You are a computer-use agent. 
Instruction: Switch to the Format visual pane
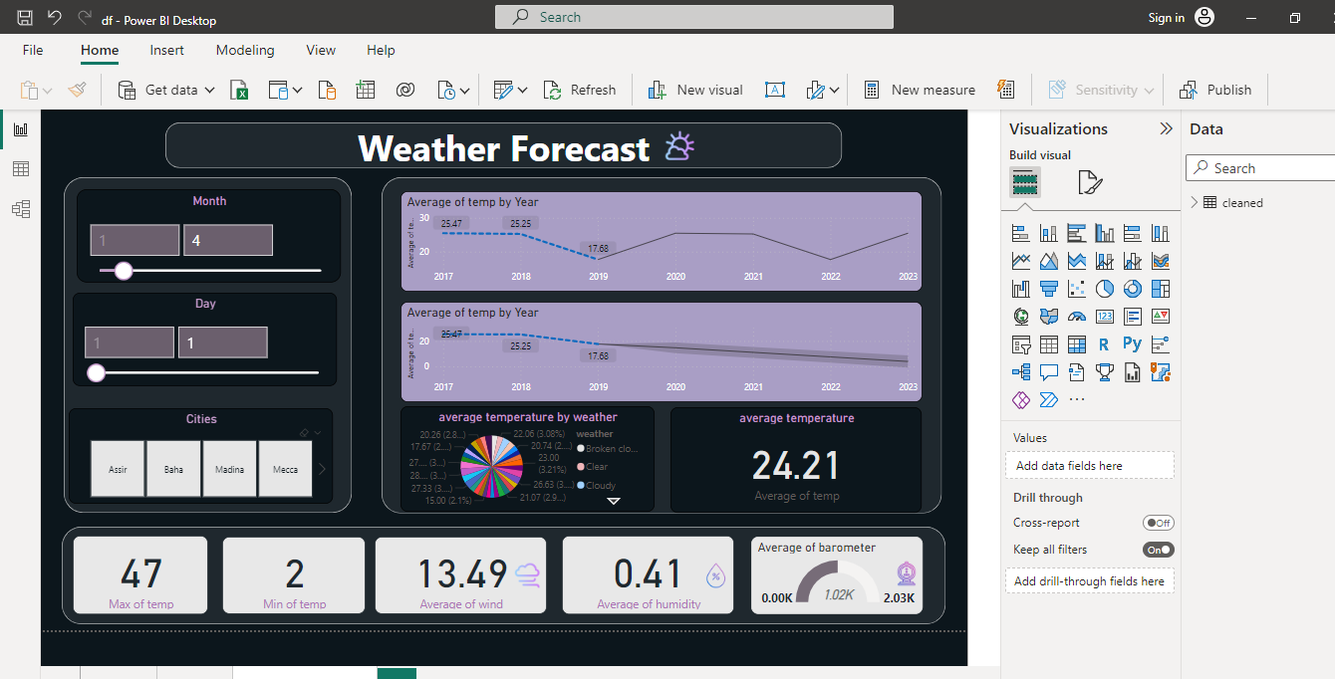tap(1090, 182)
